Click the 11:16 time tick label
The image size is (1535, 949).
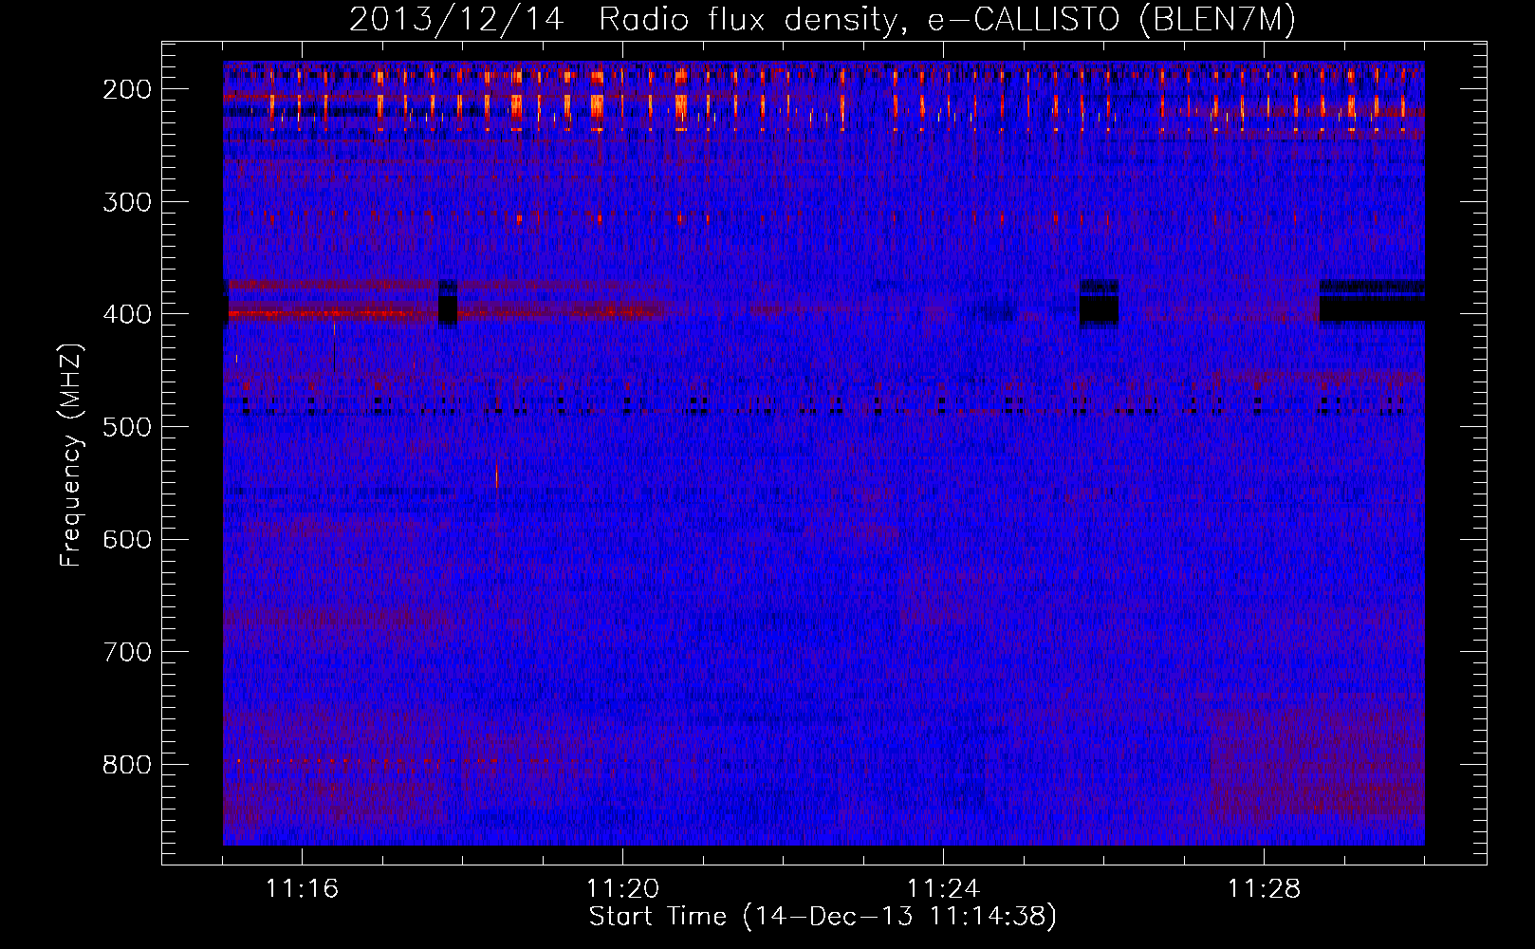302,889
